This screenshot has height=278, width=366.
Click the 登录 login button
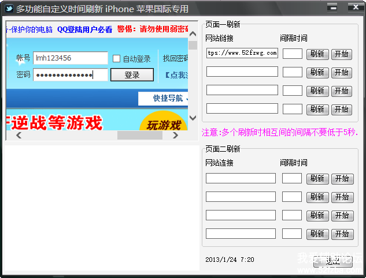coord(132,75)
